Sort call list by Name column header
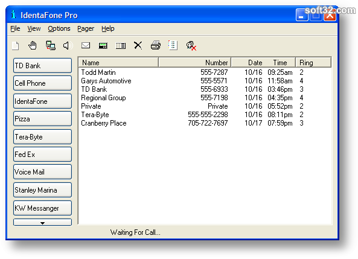The height and width of the screenshot is (259, 358). [118, 63]
